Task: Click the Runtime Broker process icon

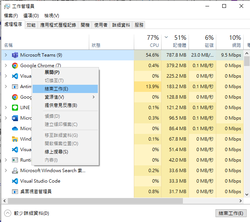Action: coord(15,160)
